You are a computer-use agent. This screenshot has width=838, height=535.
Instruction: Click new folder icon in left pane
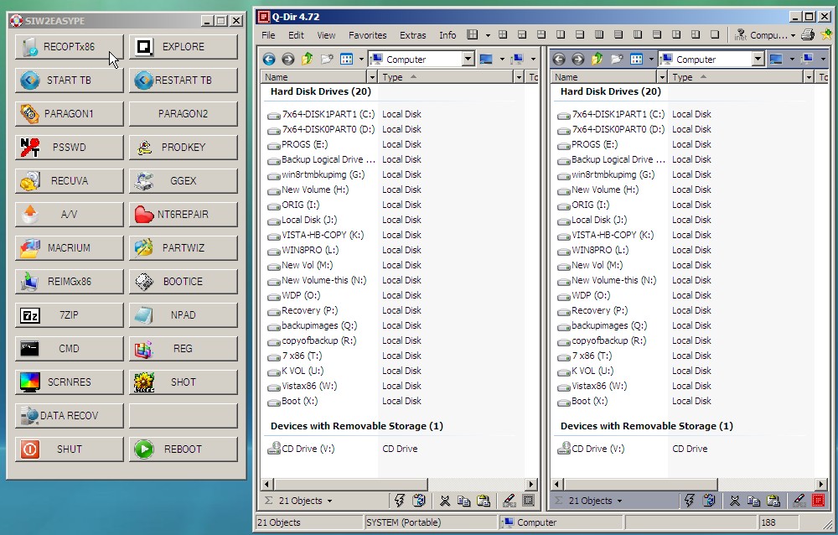327,59
